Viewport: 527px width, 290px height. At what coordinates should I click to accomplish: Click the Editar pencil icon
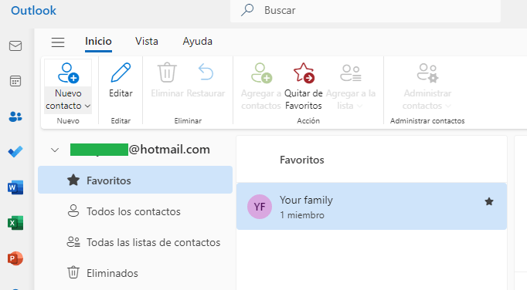click(x=121, y=72)
